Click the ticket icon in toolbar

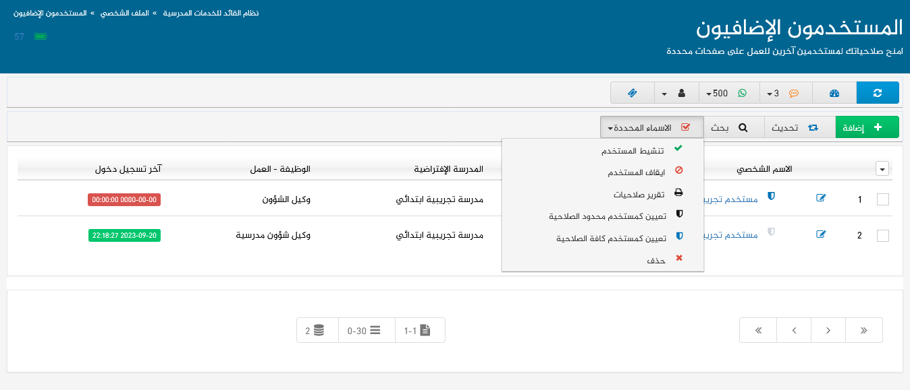pyautogui.click(x=632, y=93)
